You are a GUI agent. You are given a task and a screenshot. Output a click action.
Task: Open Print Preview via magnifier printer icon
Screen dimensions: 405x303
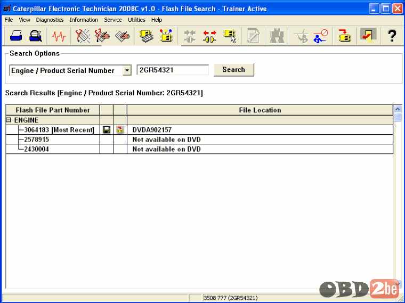click(x=35, y=36)
